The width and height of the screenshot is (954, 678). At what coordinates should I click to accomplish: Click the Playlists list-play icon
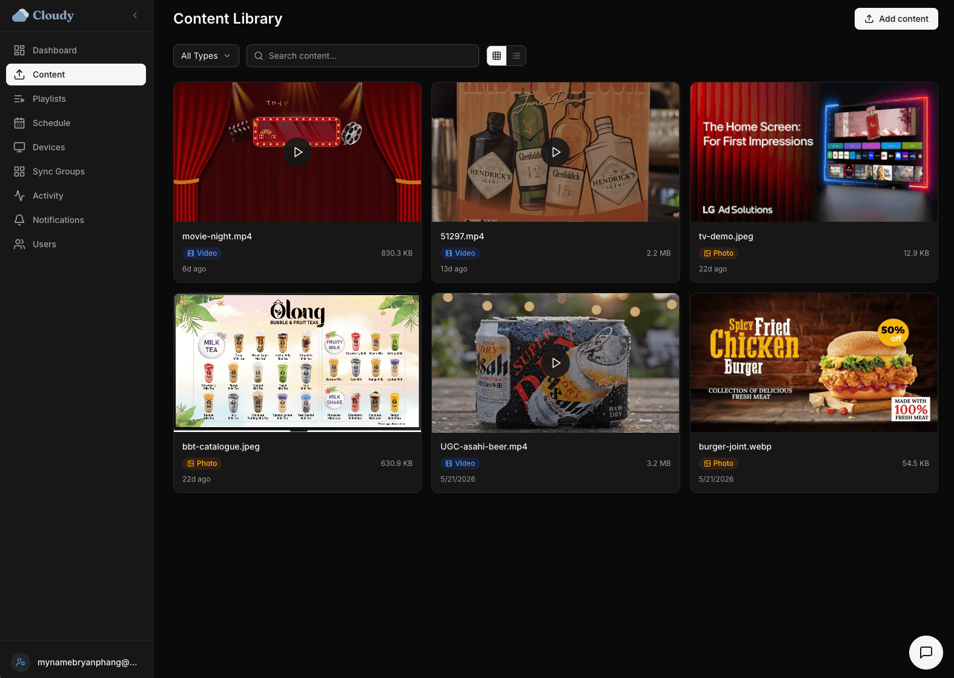coord(19,99)
